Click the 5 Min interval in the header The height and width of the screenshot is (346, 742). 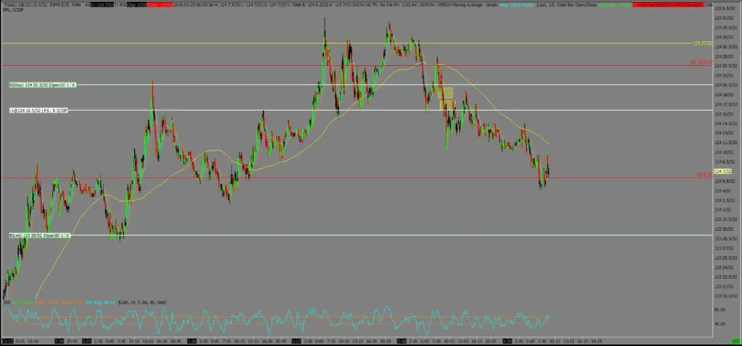click(76, 5)
